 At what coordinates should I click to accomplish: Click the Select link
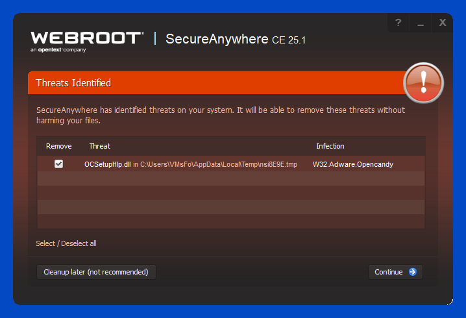(x=45, y=243)
